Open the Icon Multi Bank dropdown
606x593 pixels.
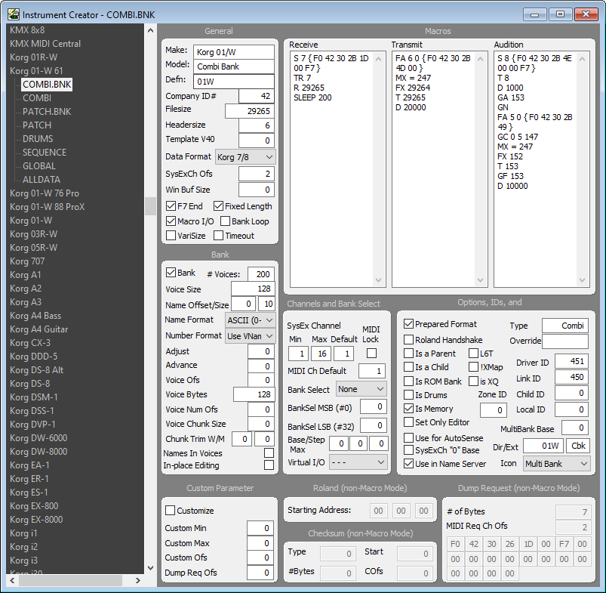coord(557,464)
